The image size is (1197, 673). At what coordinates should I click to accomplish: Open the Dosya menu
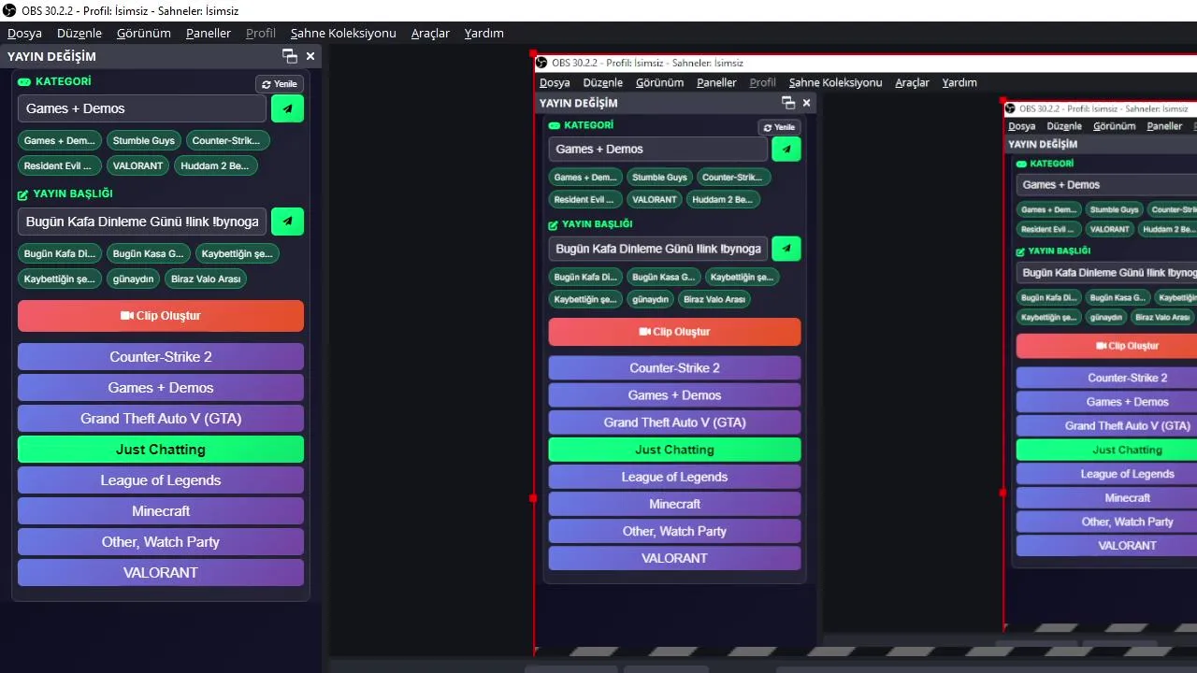click(x=25, y=33)
